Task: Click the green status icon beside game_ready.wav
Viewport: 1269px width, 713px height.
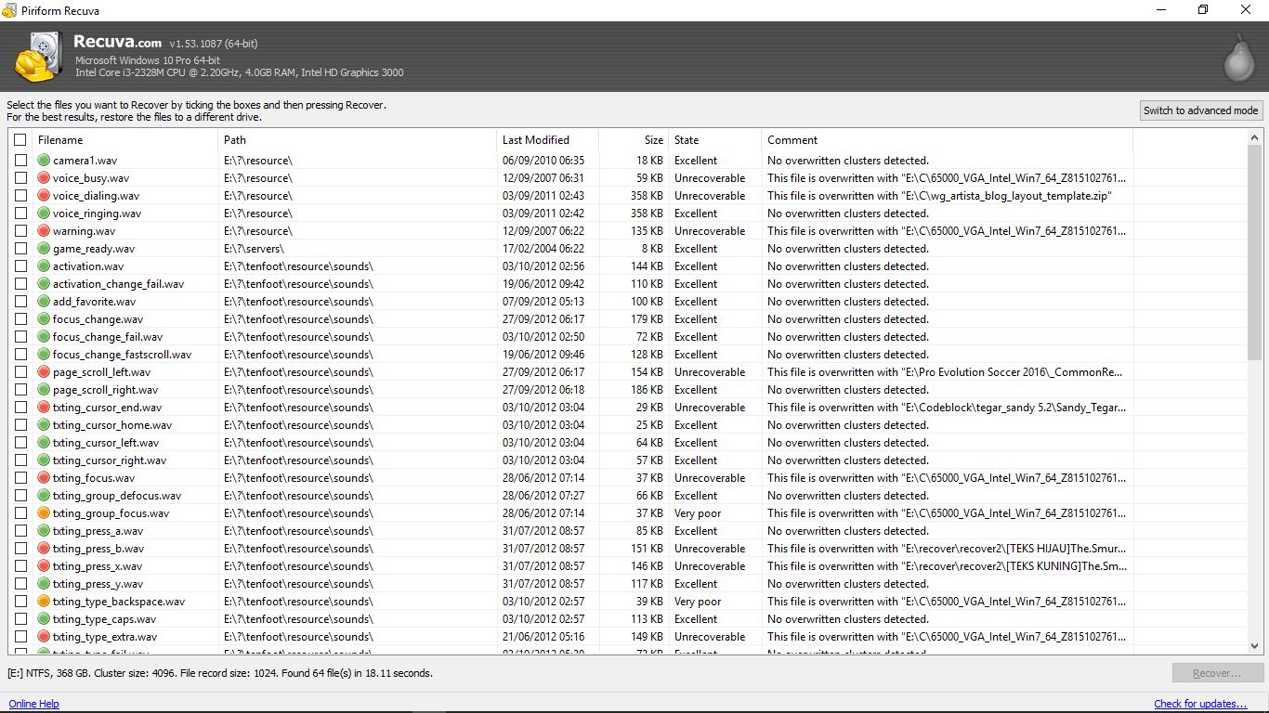Action: [44, 249]
